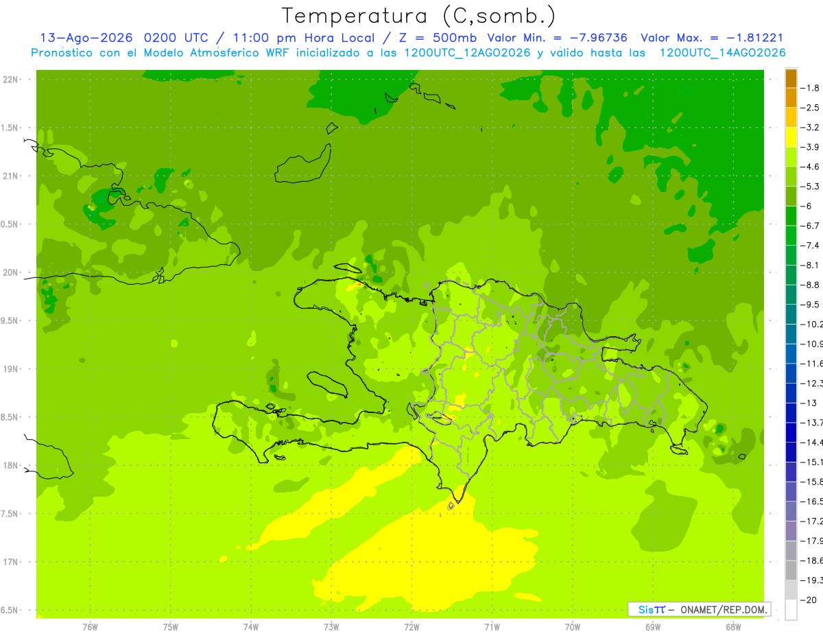Click the '-8.8' colorbar value label
This screenshot has width=823, height=636.
coord(810,285)
